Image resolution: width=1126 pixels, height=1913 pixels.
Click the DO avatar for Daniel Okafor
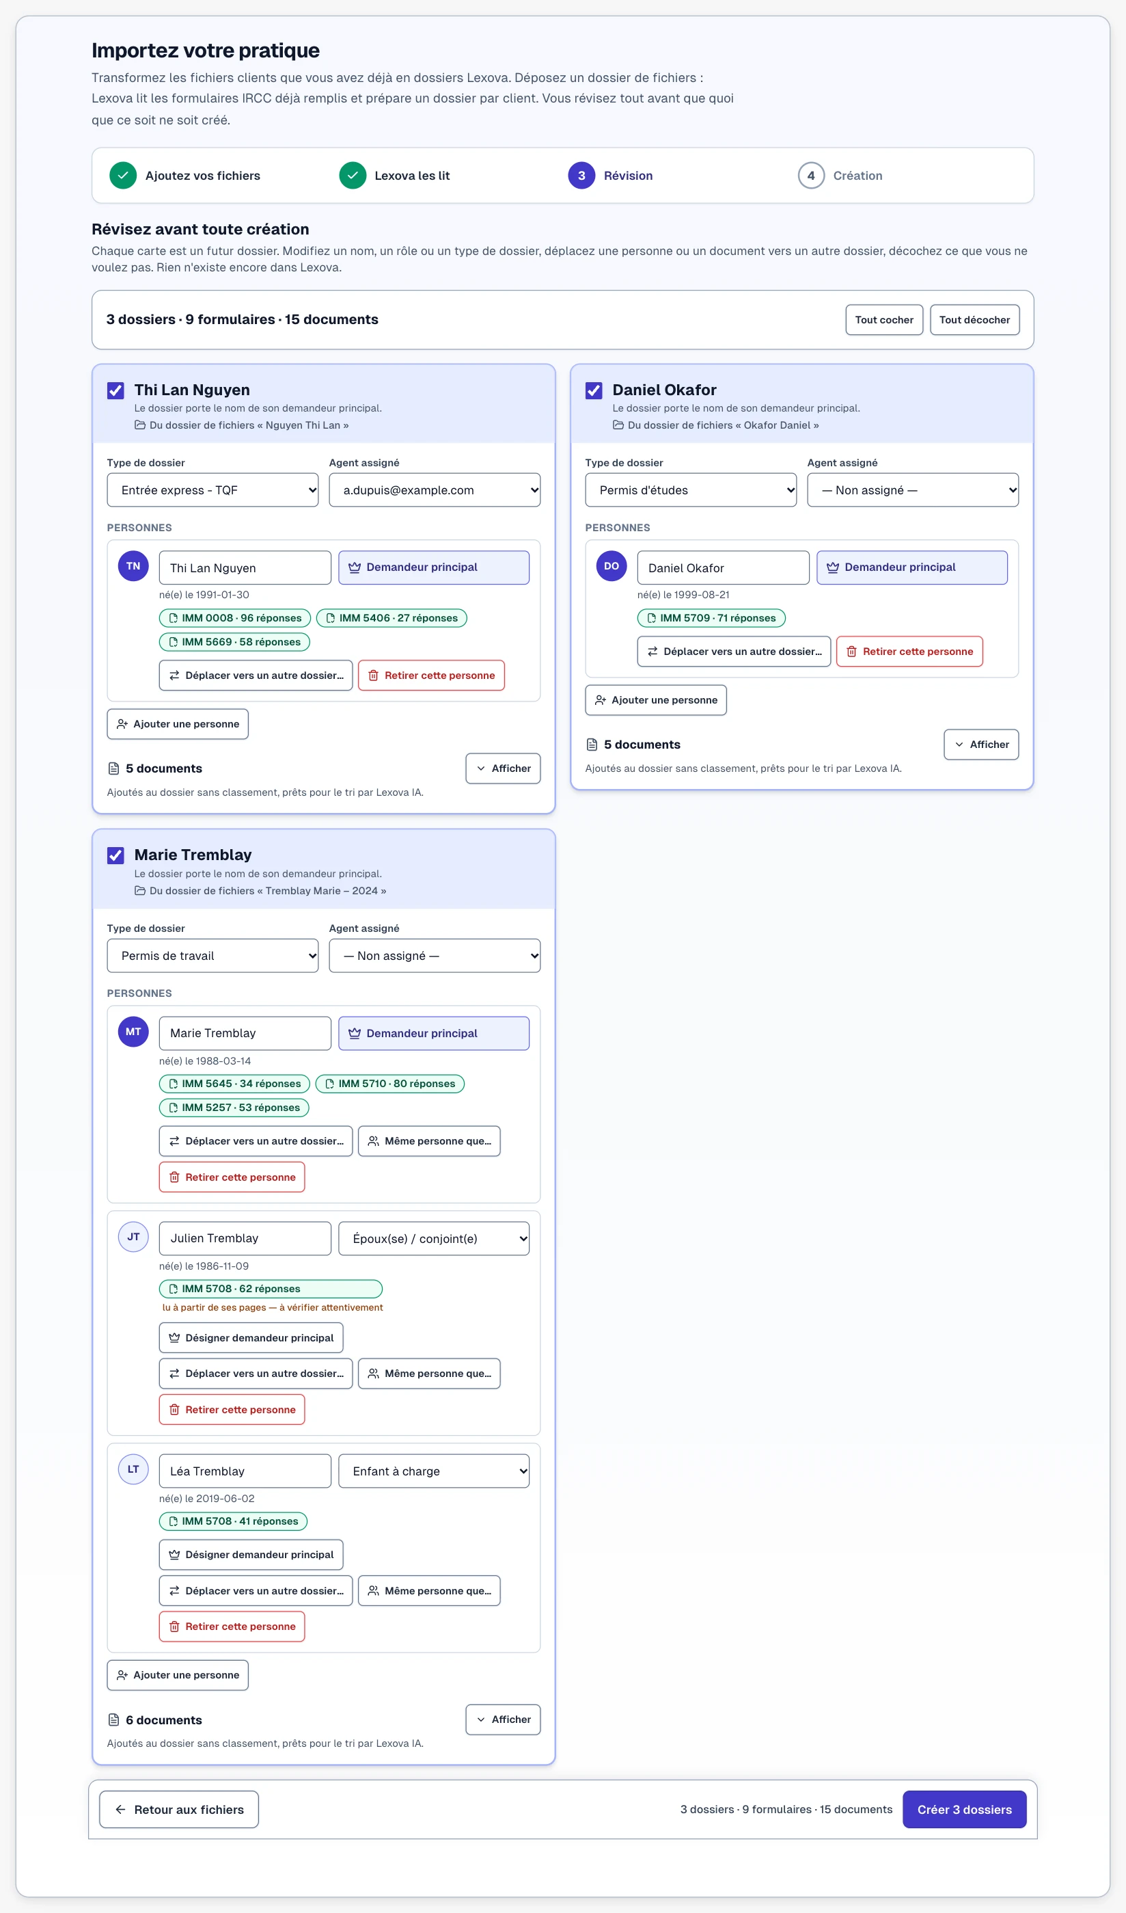[611, 565]
